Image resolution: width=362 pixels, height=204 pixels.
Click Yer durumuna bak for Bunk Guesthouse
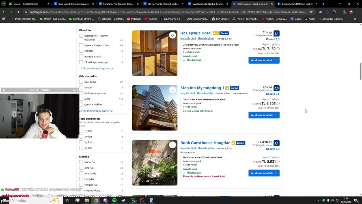pyautogui.click(x=264, y=173)
